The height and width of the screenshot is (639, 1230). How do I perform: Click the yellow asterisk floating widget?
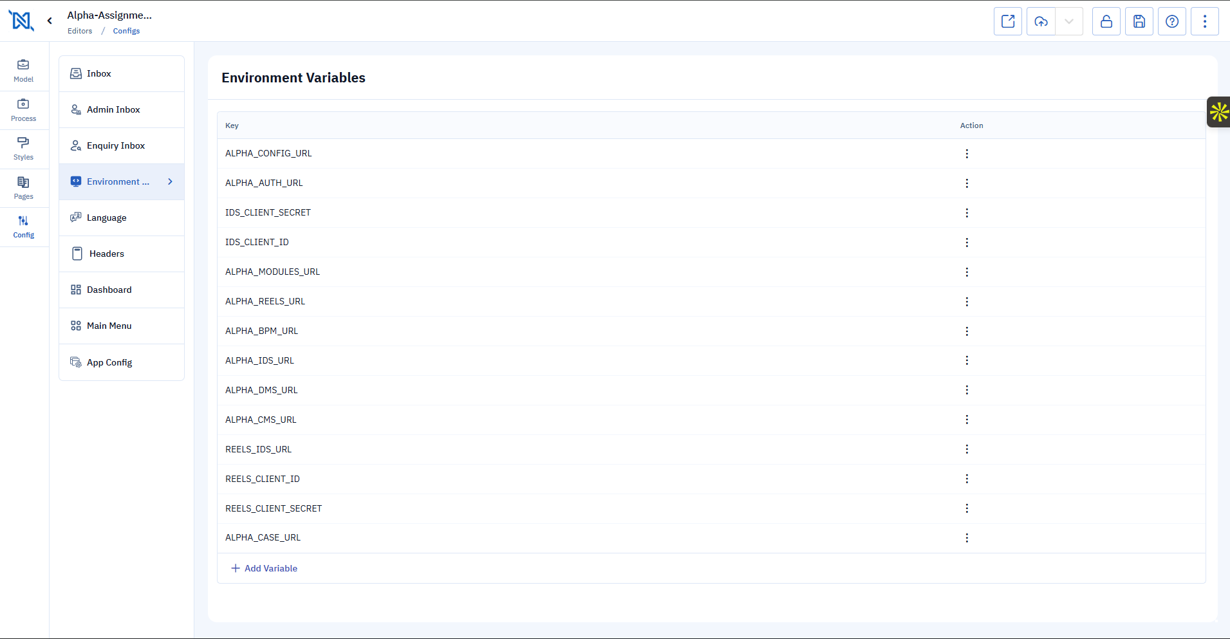pos(1218,112)
